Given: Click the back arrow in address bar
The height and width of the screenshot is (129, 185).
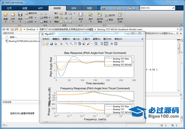Looking at the screenshot, I should click(4, 29).
